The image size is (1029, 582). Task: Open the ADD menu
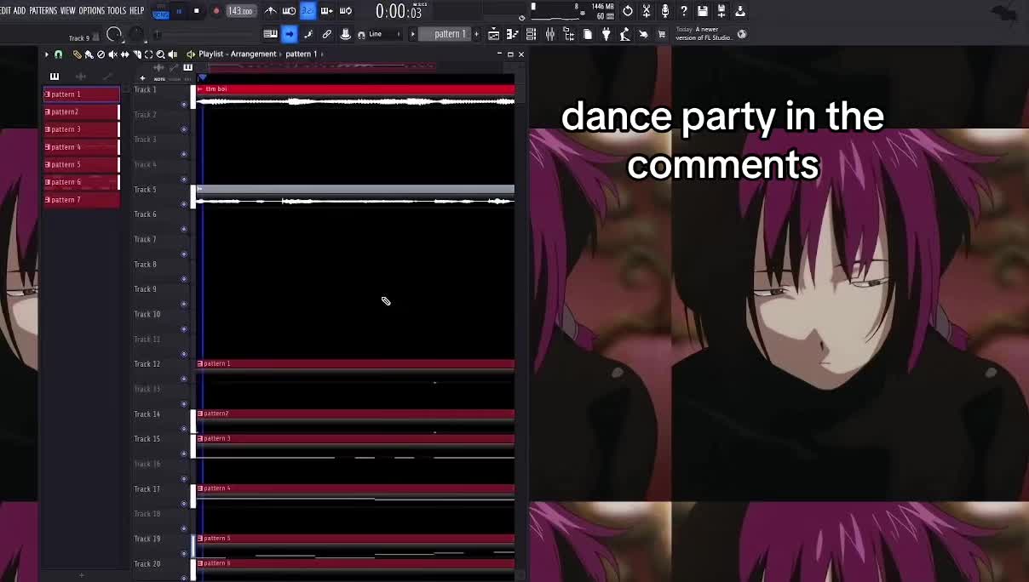pyautogui.click(x=20, y=10)
